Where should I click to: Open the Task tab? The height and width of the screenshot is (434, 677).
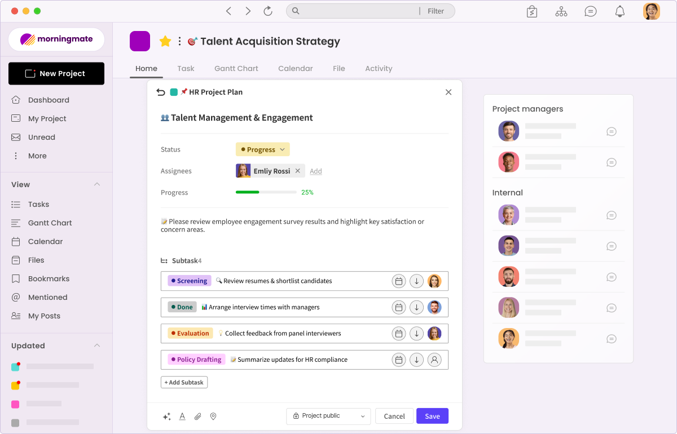tap(186, 68)
